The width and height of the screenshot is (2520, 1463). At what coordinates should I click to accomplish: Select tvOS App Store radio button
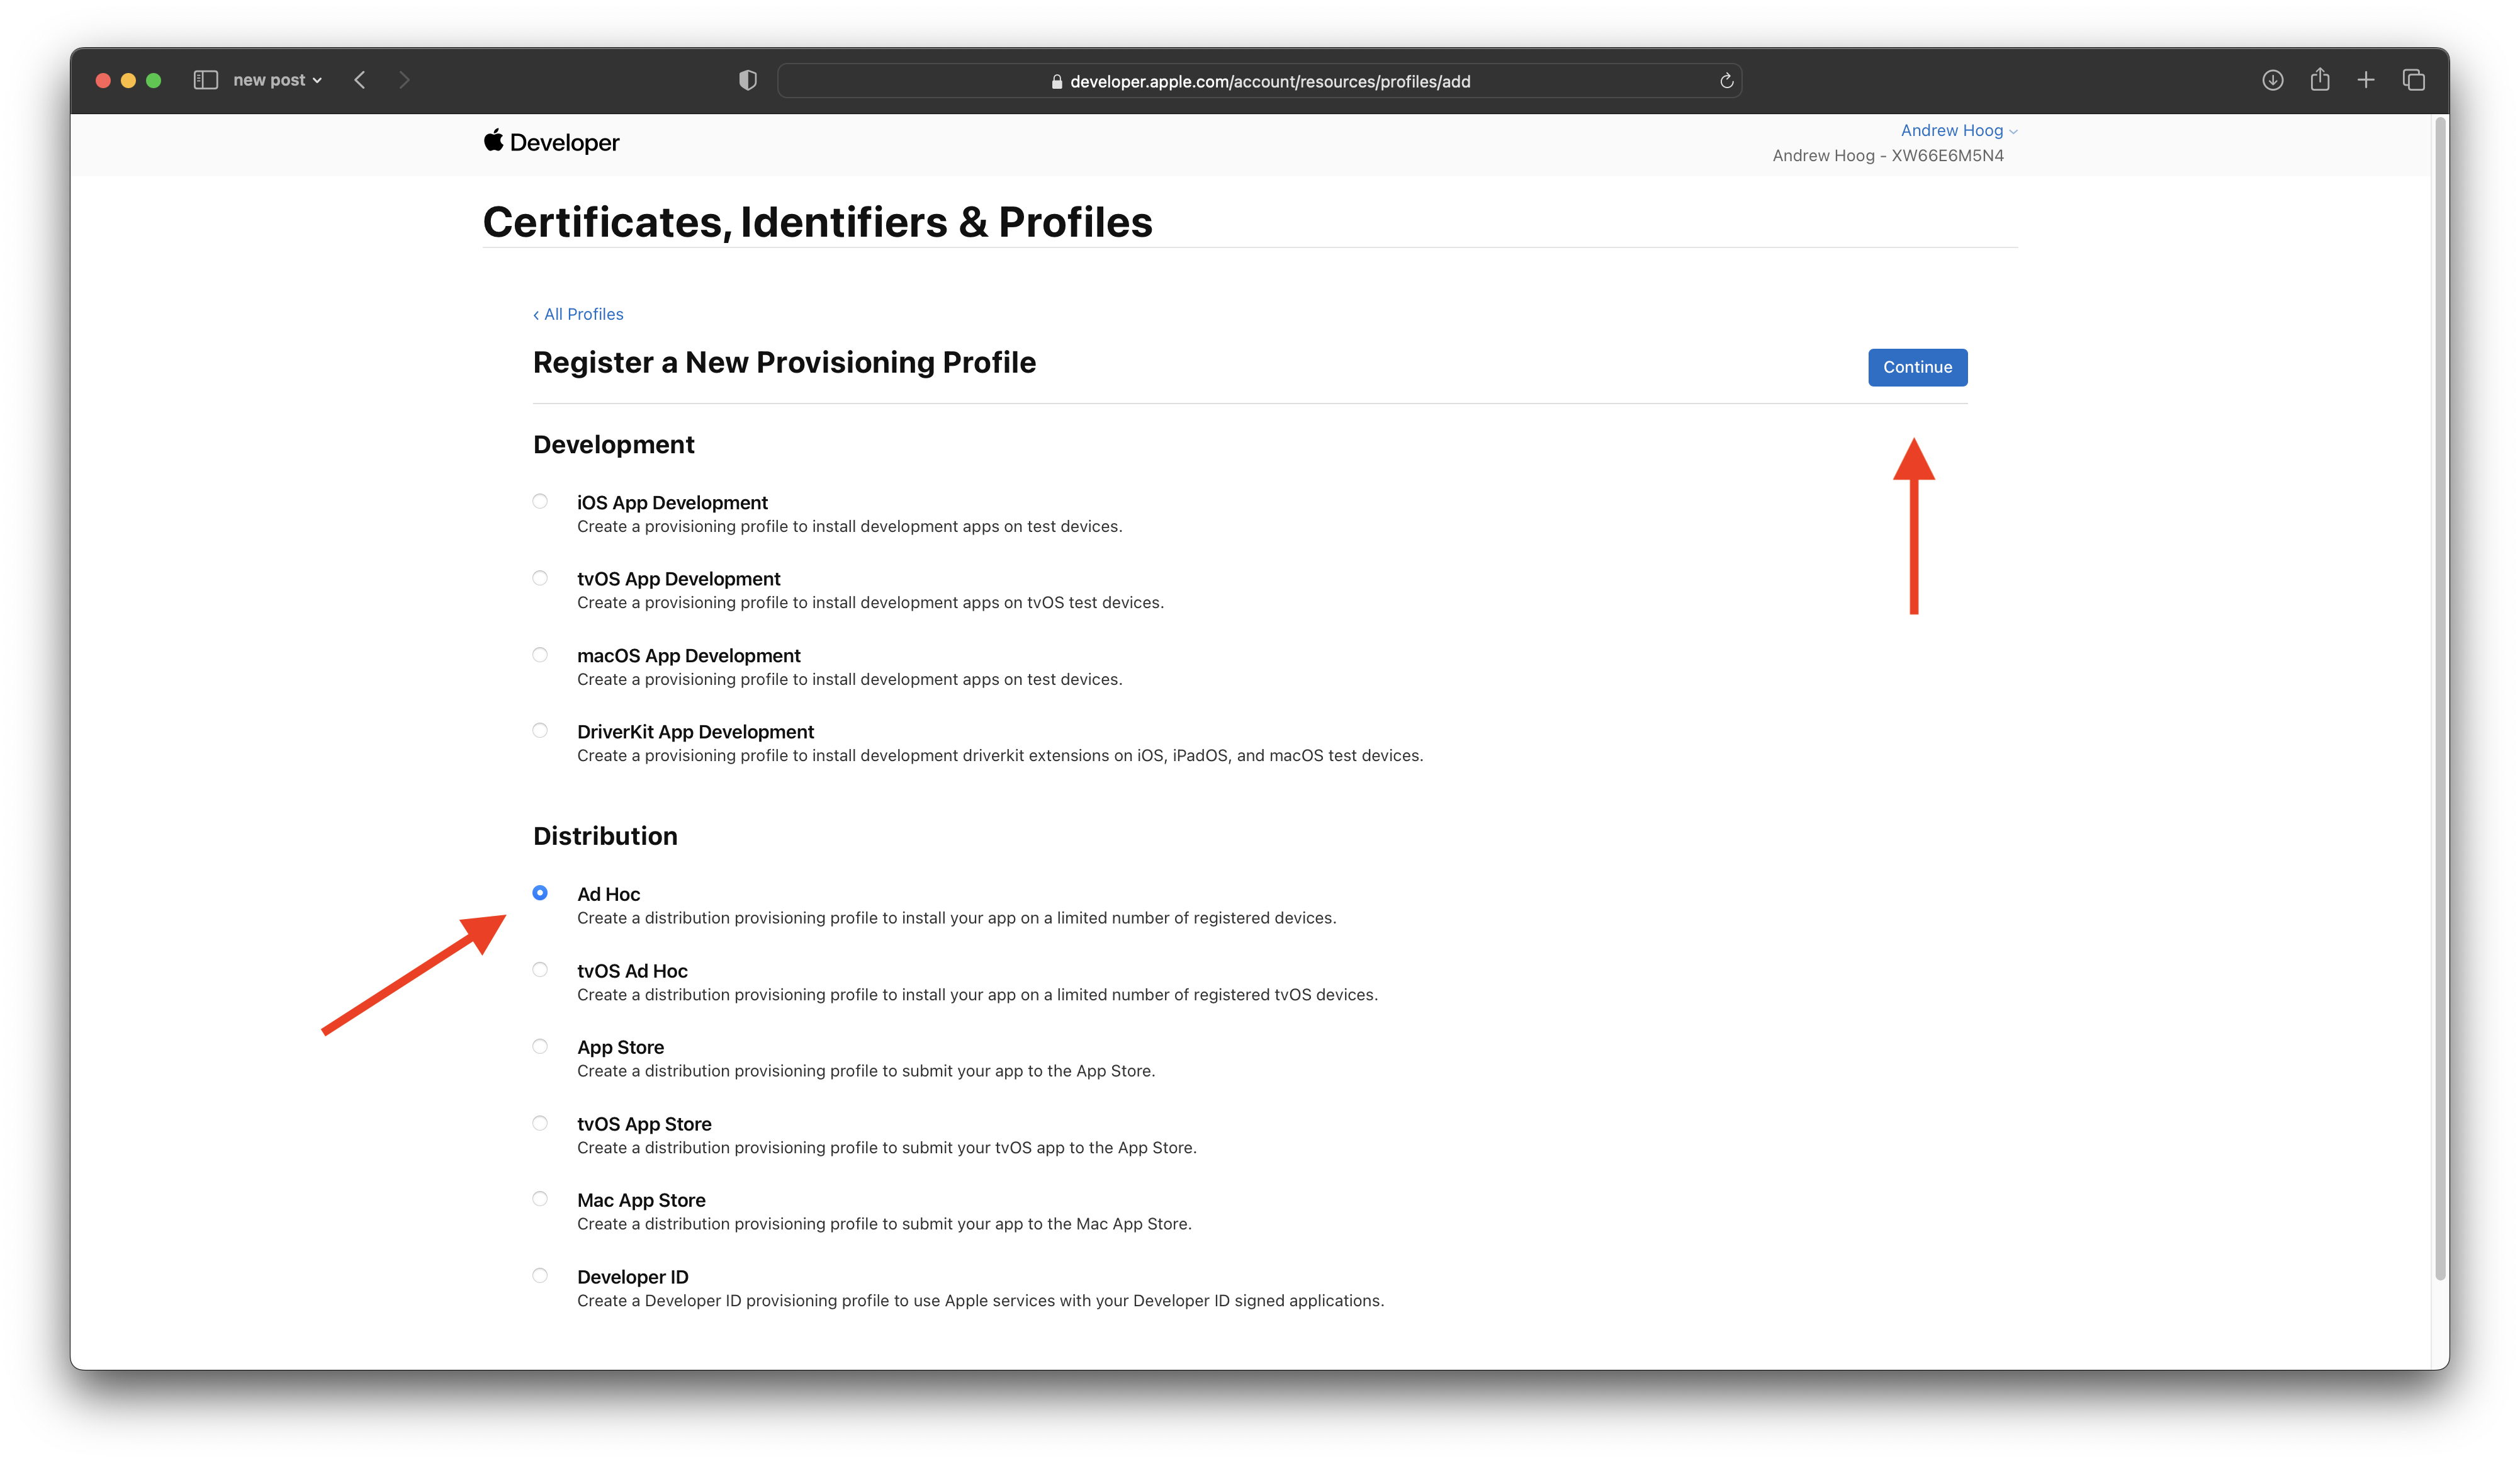coord(540,1123)
